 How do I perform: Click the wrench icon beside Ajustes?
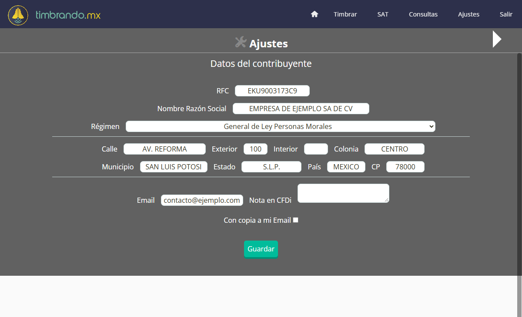pos(241,42)
